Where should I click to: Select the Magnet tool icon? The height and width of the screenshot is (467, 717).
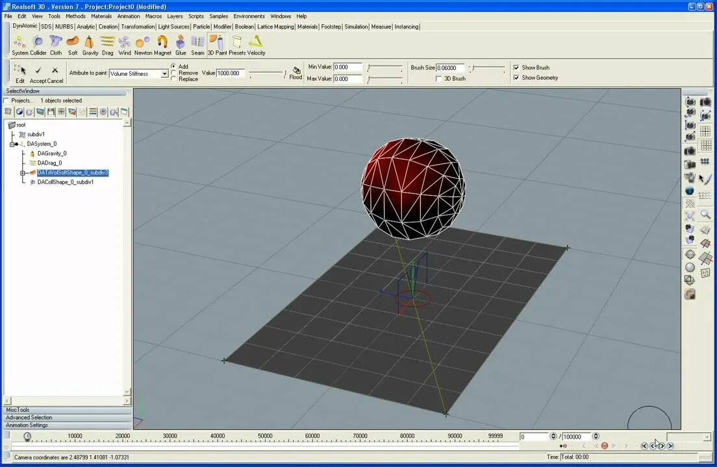pyautogui.click(x=162, y=45)
